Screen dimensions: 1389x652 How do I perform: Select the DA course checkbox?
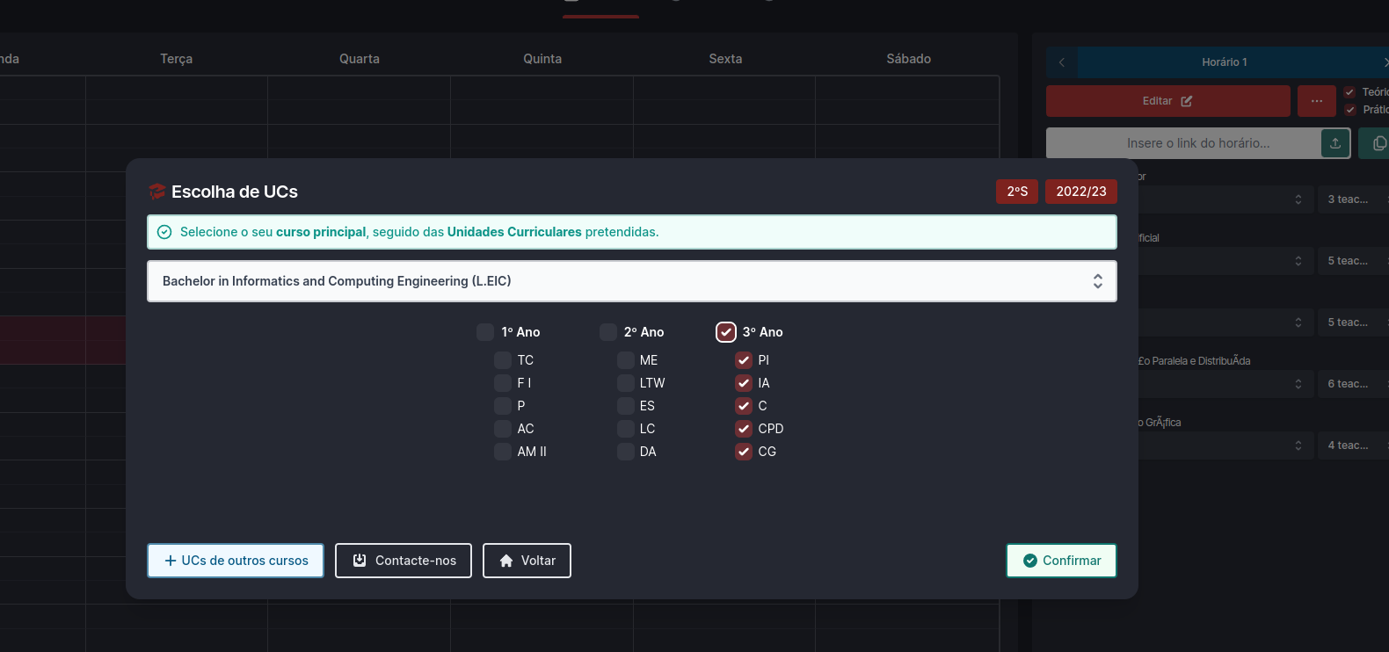[x=626, y=452]
